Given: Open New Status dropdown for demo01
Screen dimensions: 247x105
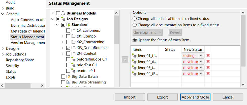Looking at the screenshot, I should (201, 55).
